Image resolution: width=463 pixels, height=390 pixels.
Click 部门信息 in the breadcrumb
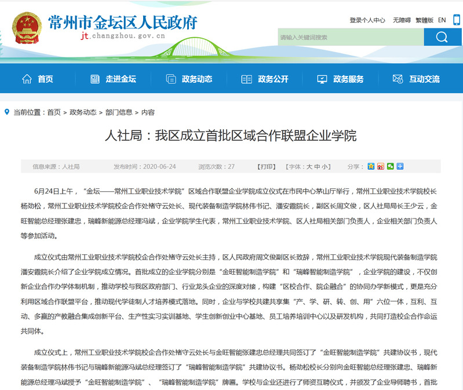click(x=119, y=112)
